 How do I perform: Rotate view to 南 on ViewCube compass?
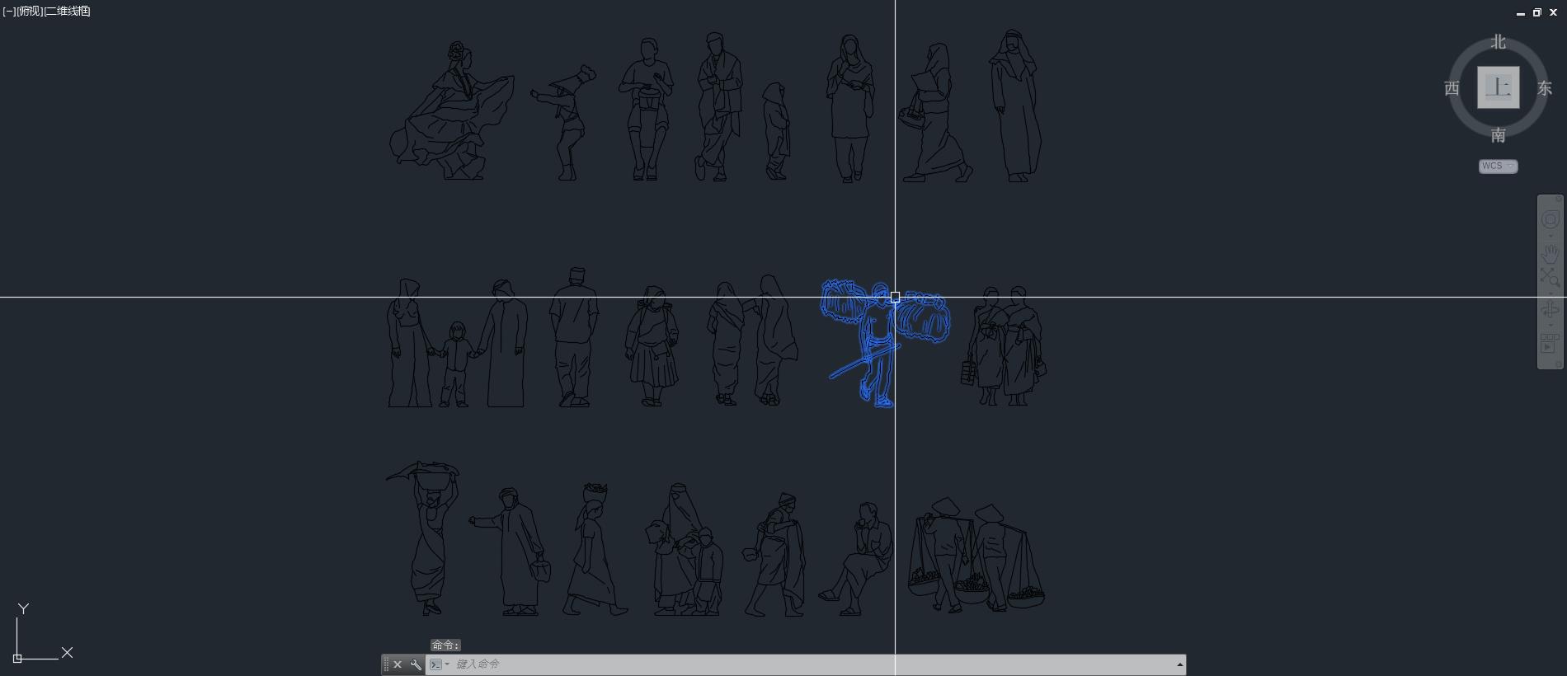tap(1498, 134)
